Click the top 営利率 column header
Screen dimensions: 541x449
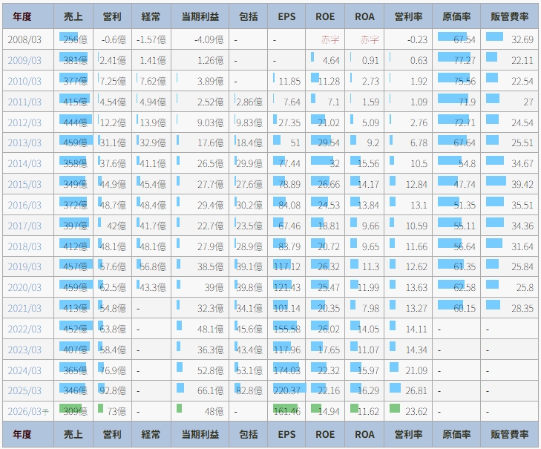click(x=408, y=16)
